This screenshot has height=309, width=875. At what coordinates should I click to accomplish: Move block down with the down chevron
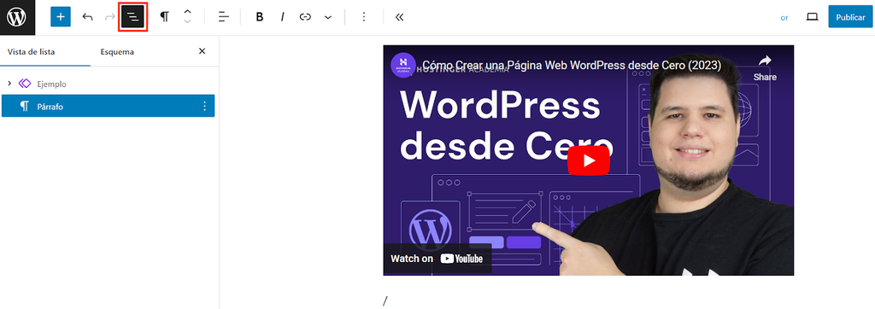(187, 22)
